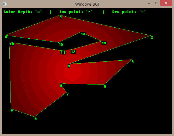This screenshot has width=174, height=136.
Task: Click the "Inc point: '+'" hint text
Action: pos(76,12)
